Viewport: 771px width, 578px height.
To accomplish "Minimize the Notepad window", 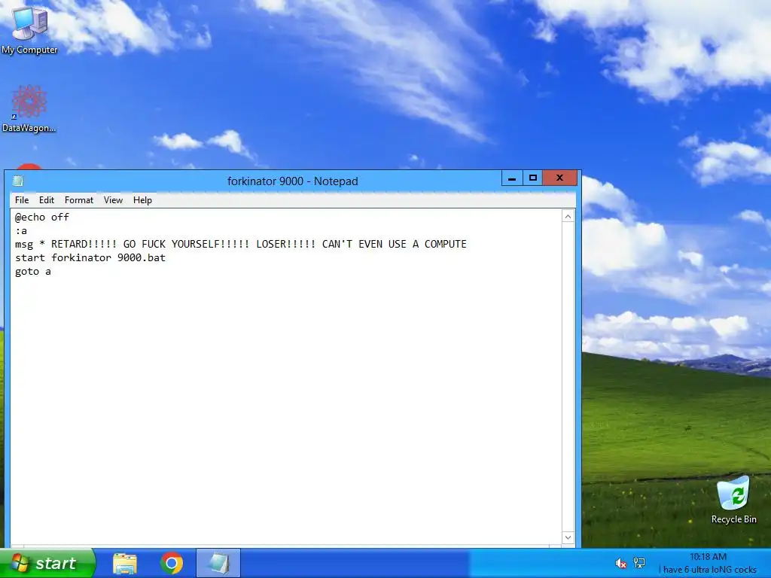I will (512, 178).
